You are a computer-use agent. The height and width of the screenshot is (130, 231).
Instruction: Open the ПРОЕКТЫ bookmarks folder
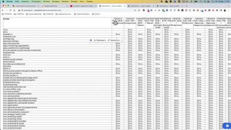(x=7, y=14)
